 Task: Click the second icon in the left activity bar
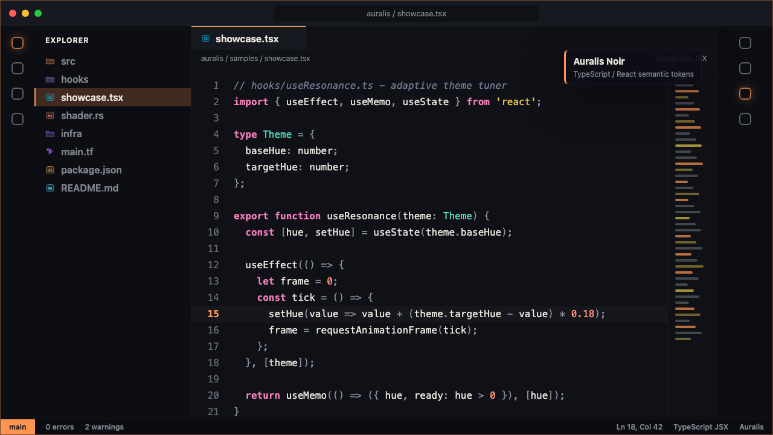18,68
